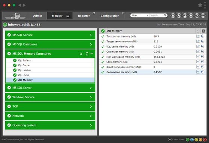Screen dimensions: 209x143
Task: Open graph for SQL cache memory
Action: (198, 46)
